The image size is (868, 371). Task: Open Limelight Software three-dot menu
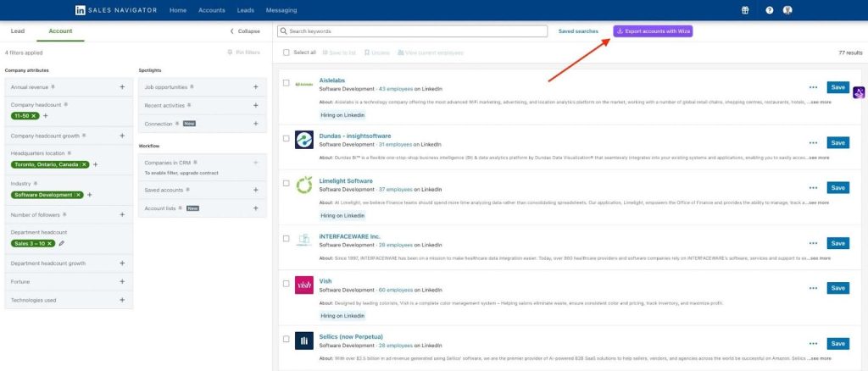[x=813, y=188]
